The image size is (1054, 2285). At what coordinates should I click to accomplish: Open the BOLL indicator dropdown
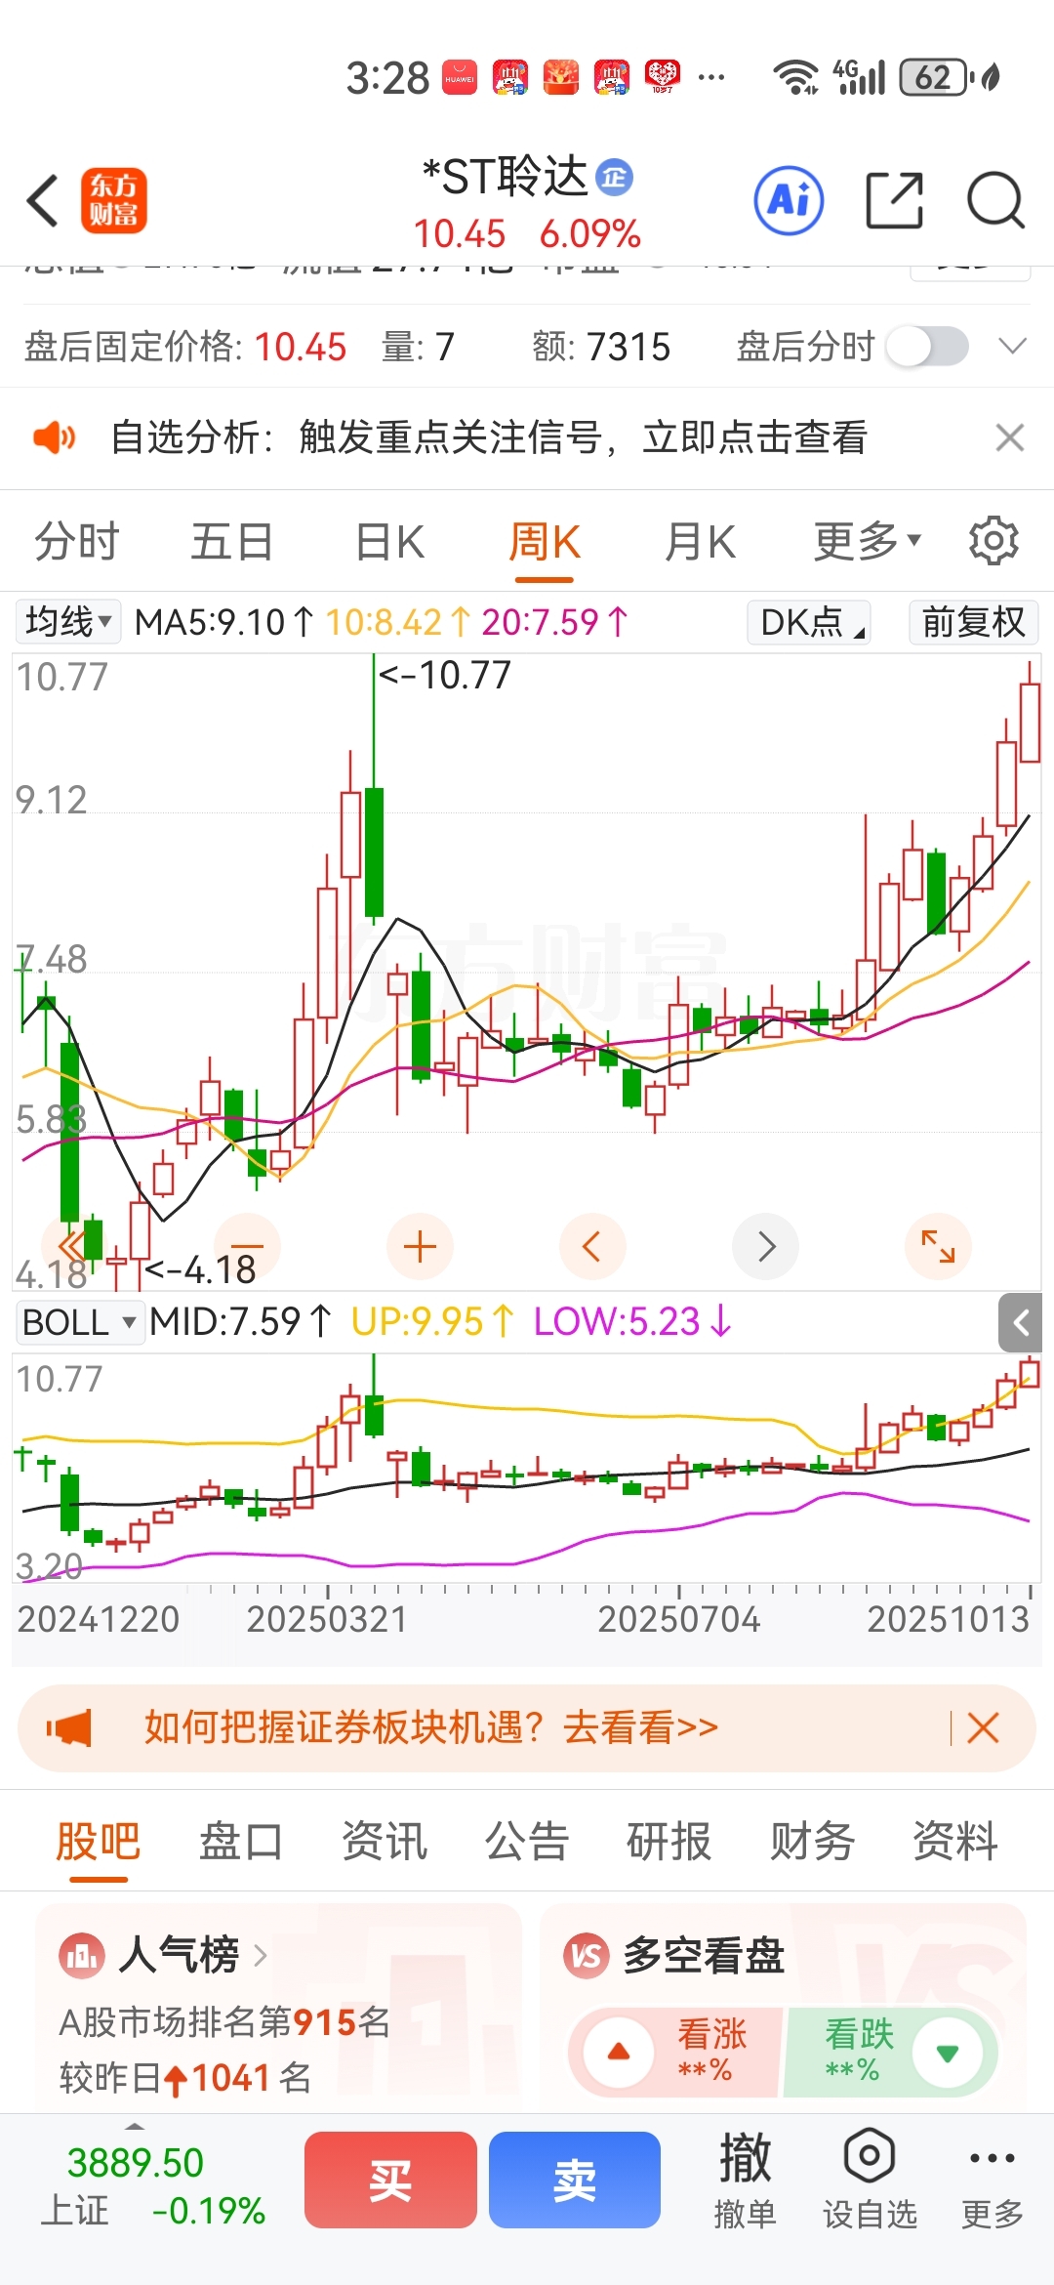[79, 1322]
